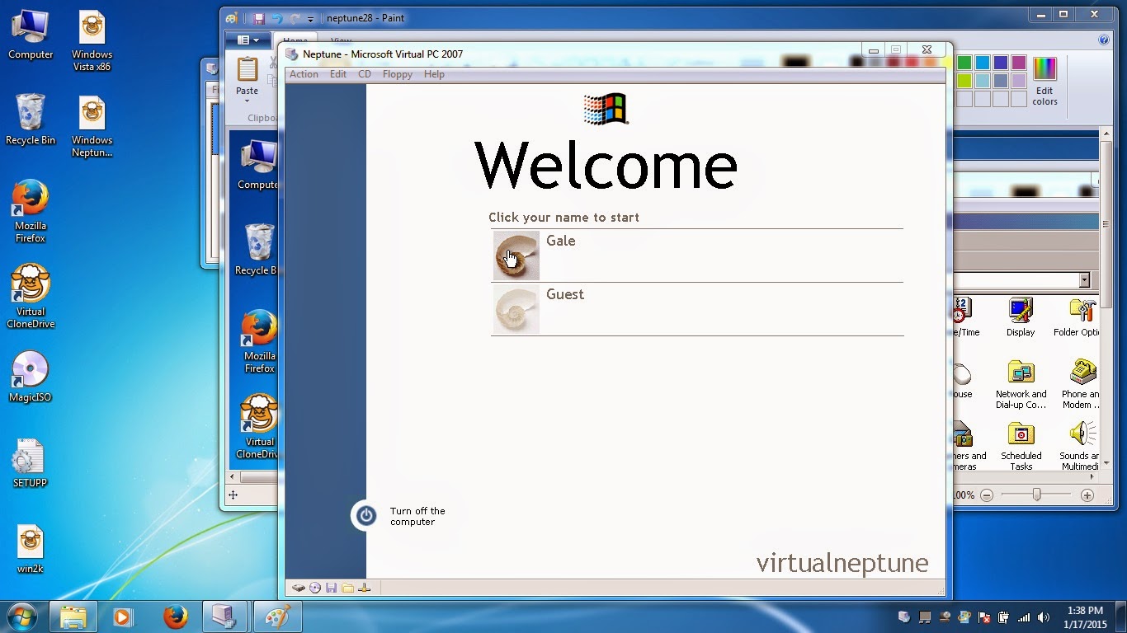Viewport: 1127px width, 633px height.
Task: Click right arrow of Paint horizontal scrollbar
Action: pyautogui.click(x=1093, y=476)
